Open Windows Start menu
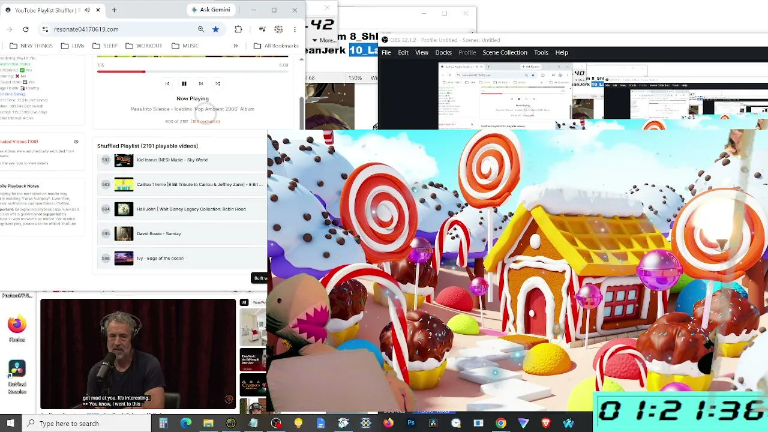The width and height of the screenshot is (768, 432). pyautogui.click(x=11, y=424)
